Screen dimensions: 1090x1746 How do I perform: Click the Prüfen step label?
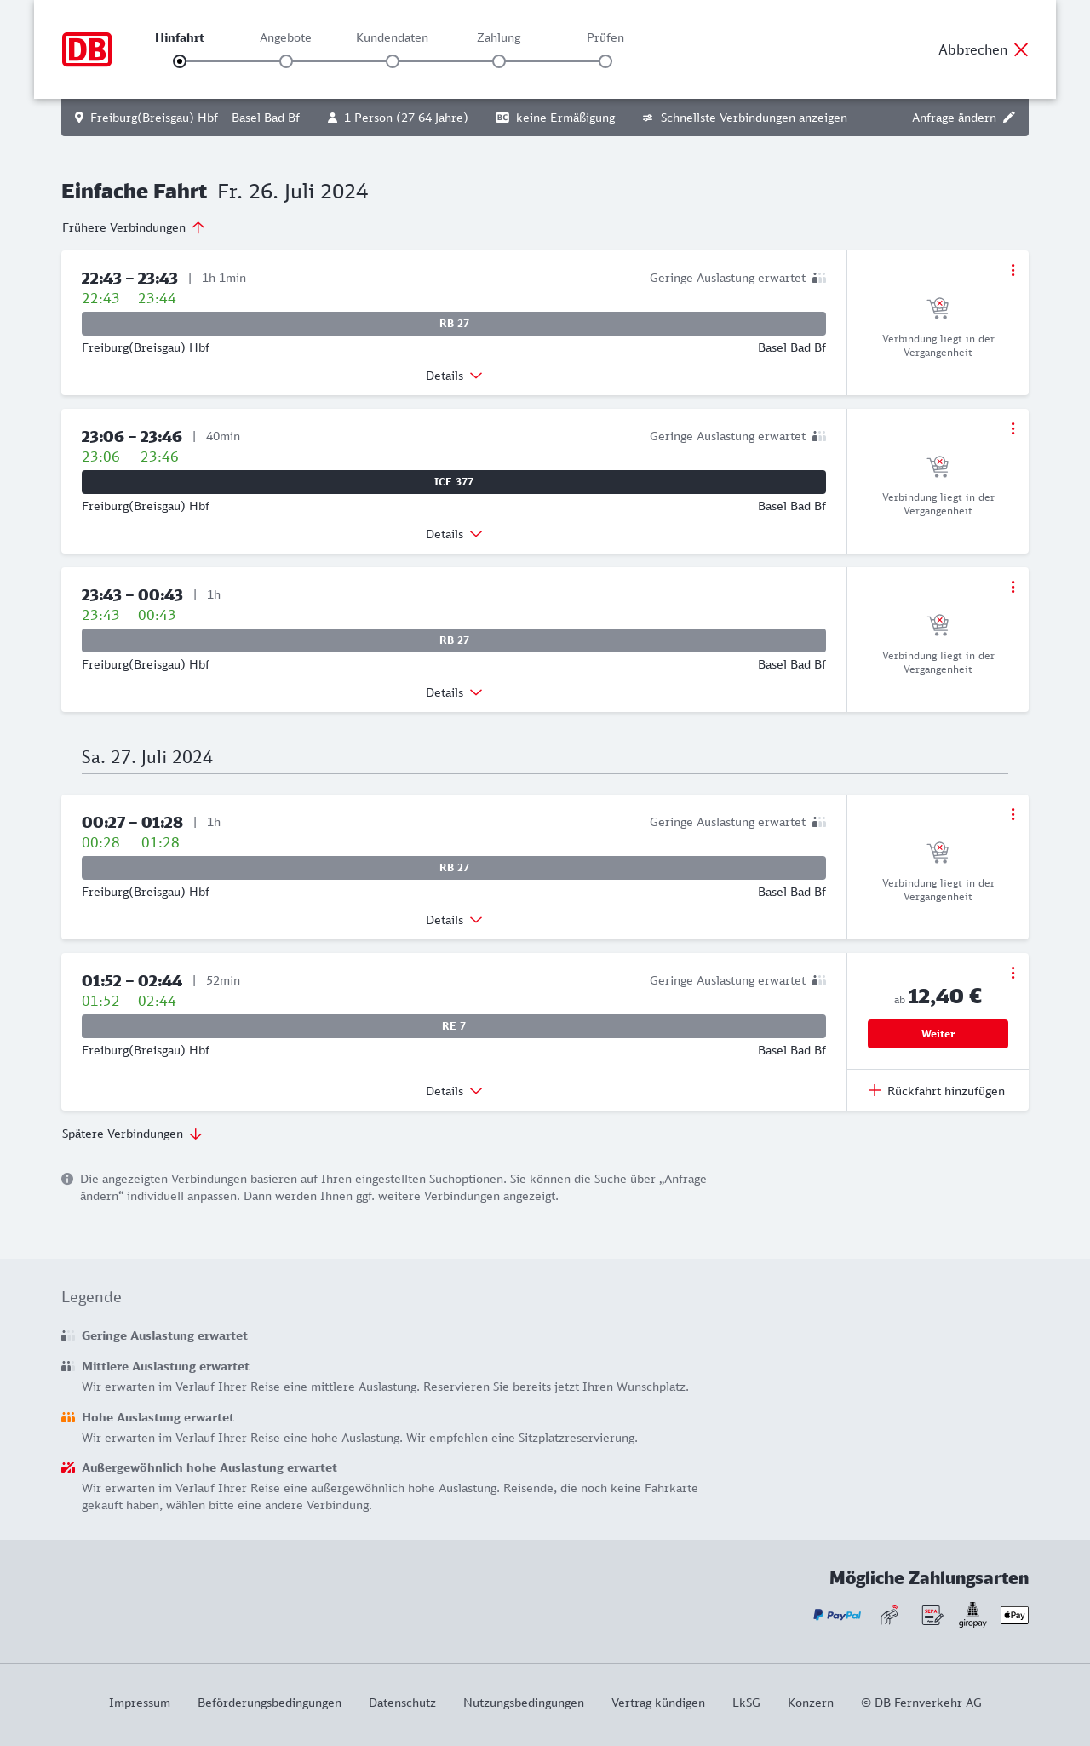[x=605, y=37]
